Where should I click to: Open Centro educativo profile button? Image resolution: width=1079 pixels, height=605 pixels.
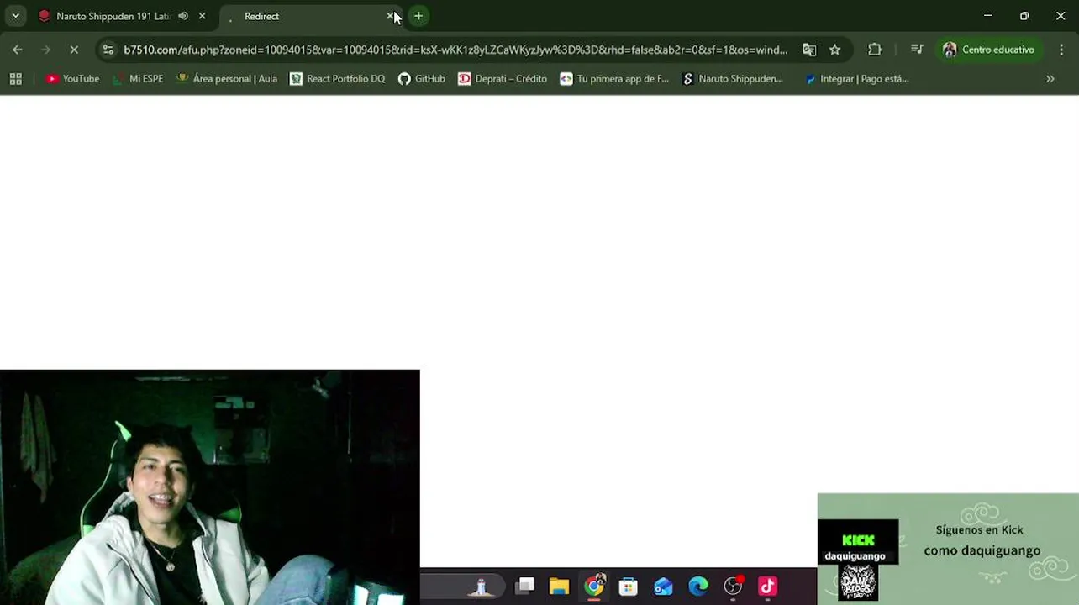pyautogui.click(x=989, y=50)
